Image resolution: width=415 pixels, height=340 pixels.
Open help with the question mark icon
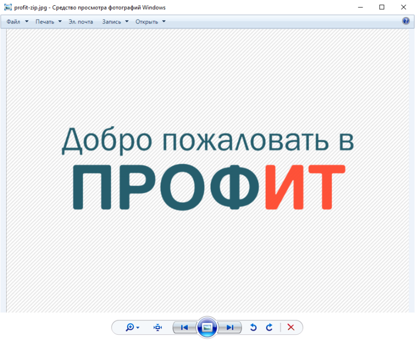[406, 21]
